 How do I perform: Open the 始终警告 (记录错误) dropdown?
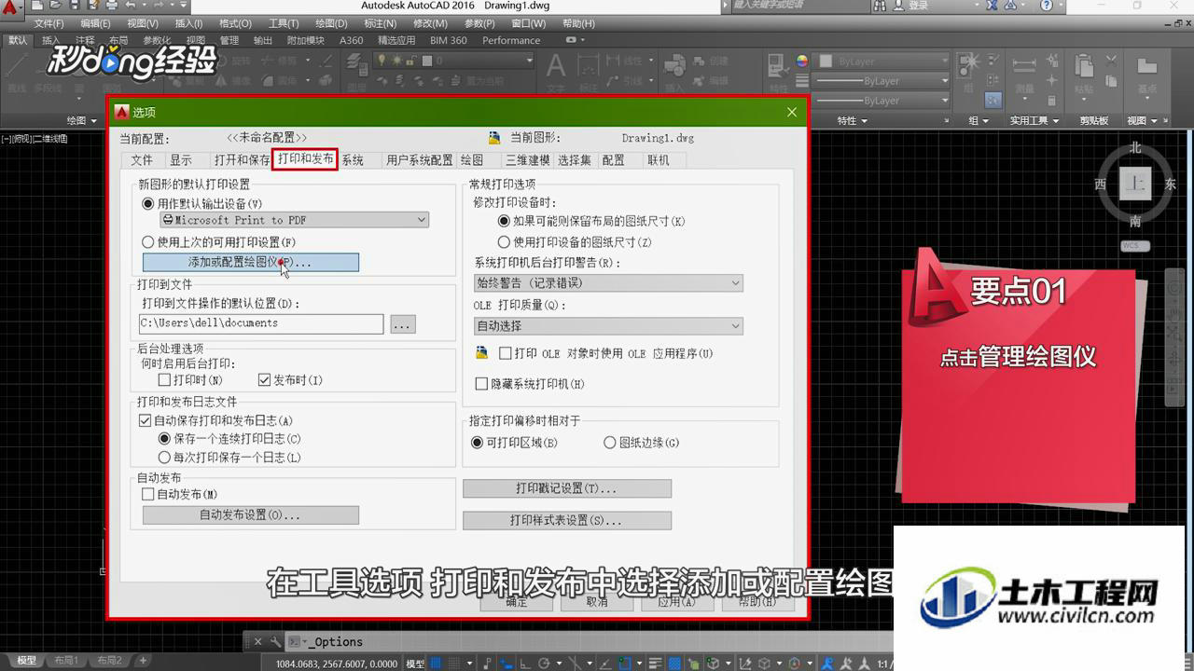tap(608, 282)
